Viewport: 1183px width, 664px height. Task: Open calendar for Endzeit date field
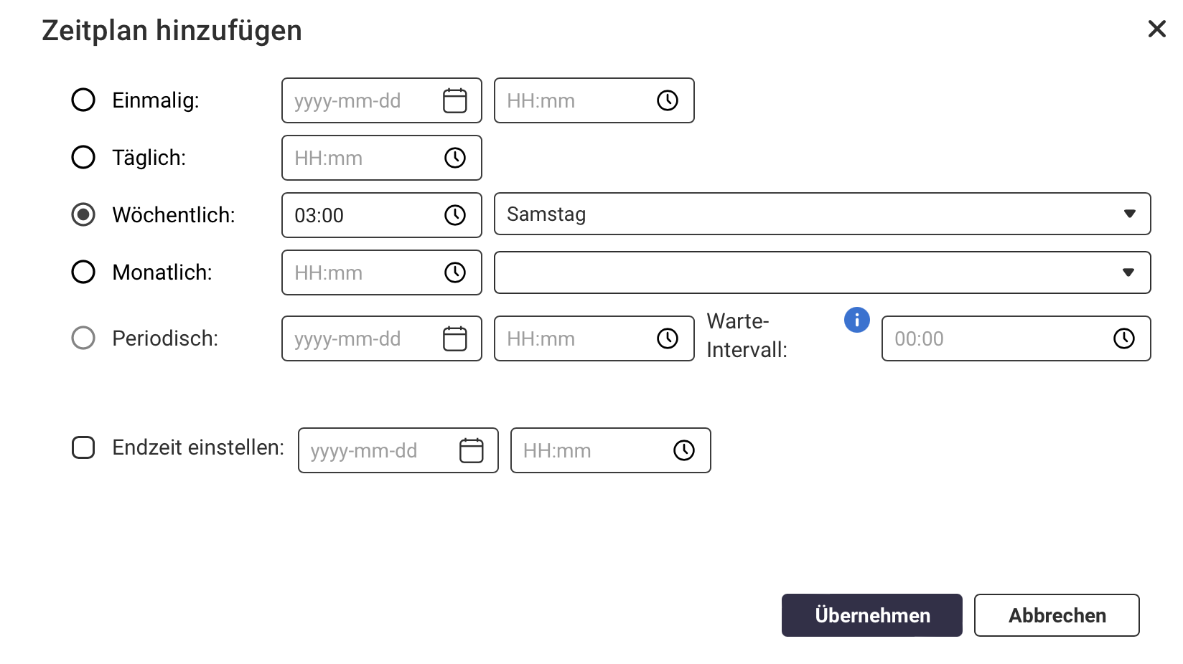pyautogui.click(x=471, y=450)
